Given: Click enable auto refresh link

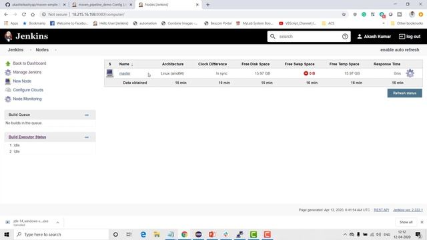Looking at the screenshot, I should [400, 50].
